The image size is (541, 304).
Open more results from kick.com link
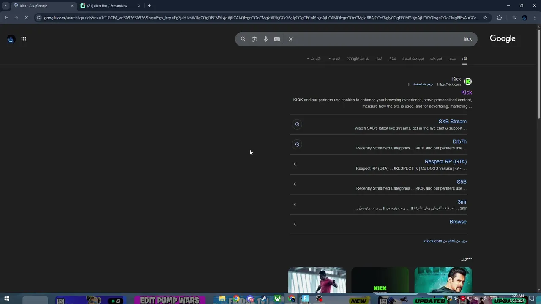click(x=445, y=241)
